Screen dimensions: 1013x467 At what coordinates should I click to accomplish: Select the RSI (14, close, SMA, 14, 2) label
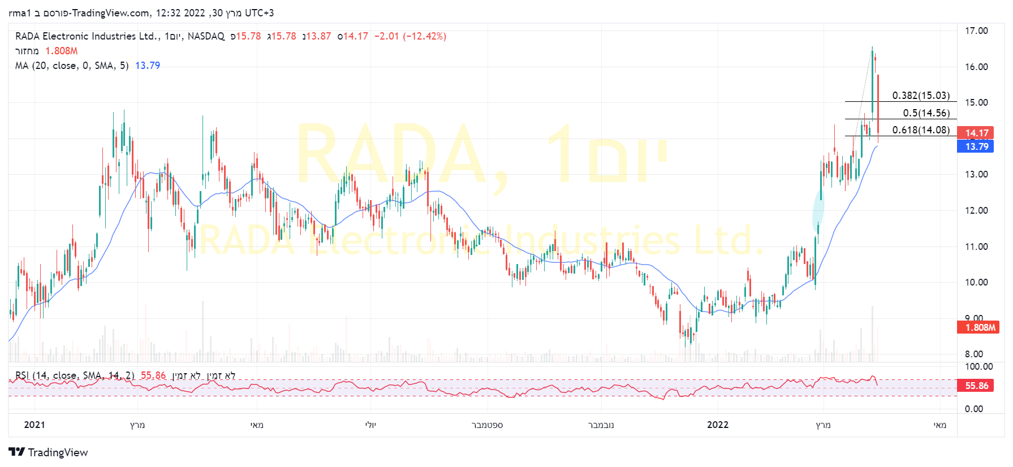coord(75,375)
